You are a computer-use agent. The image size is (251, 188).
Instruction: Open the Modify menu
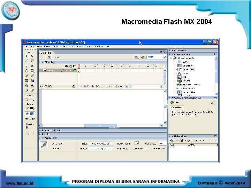56,47
